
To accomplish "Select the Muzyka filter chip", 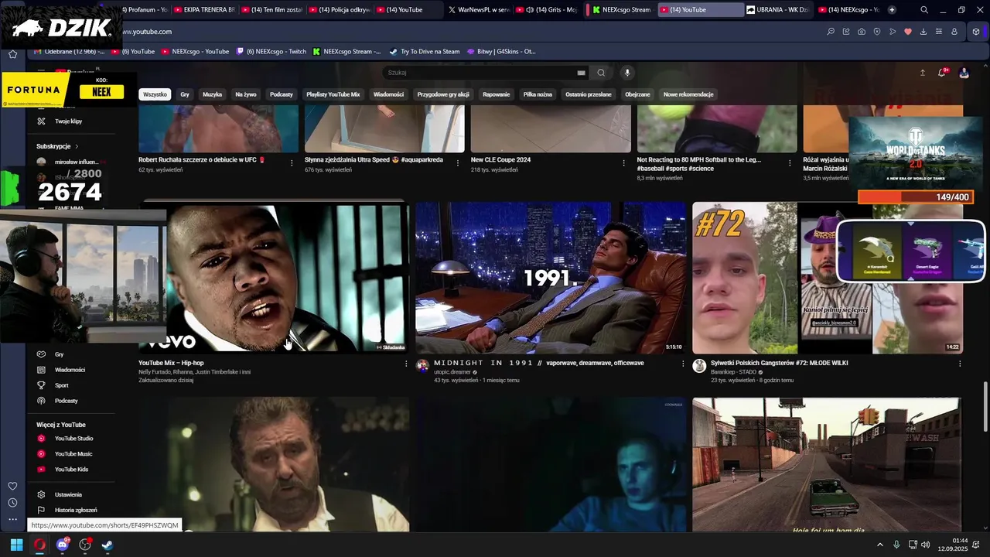I will pyautogui.click(x=212, y=94).
